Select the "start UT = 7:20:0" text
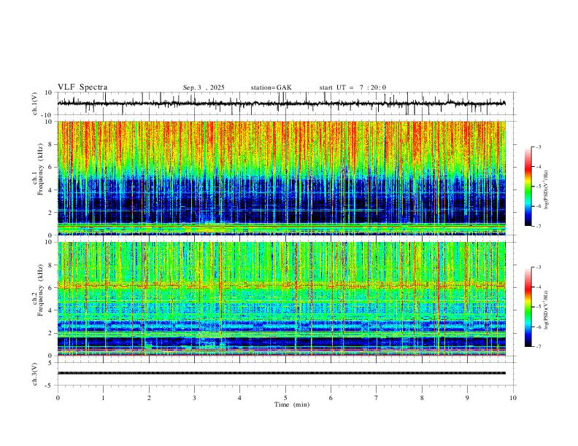The image size is (578, 446). (352, 87)
